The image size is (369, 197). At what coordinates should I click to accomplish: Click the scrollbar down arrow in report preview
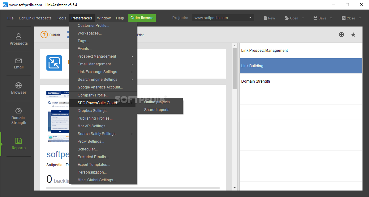234,188
